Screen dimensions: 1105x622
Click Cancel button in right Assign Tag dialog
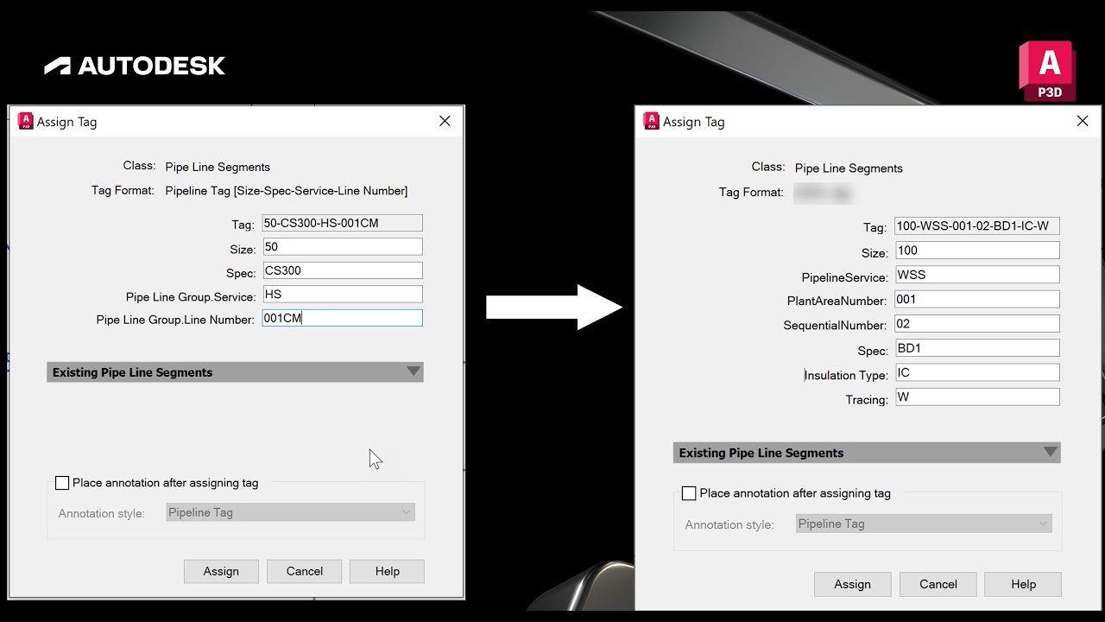[x=938, y=584]
